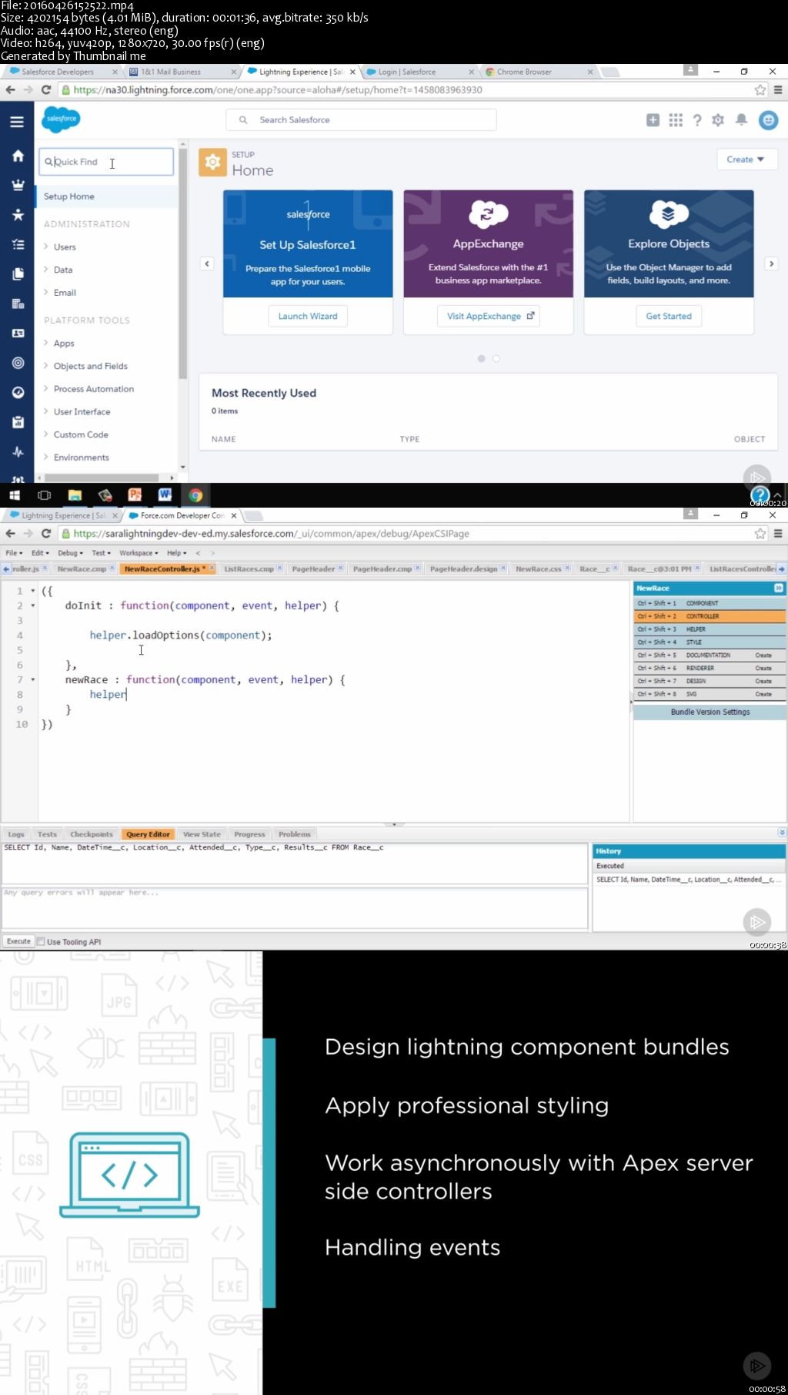
Task: Open the Salesforce hamburger navigation menu
Action: 17,122
